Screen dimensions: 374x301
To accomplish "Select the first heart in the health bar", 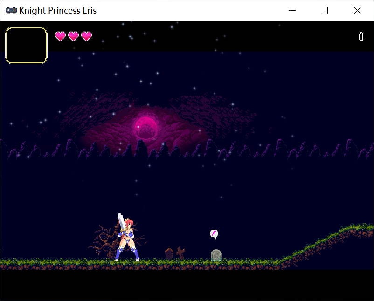I will pos(60,36).
